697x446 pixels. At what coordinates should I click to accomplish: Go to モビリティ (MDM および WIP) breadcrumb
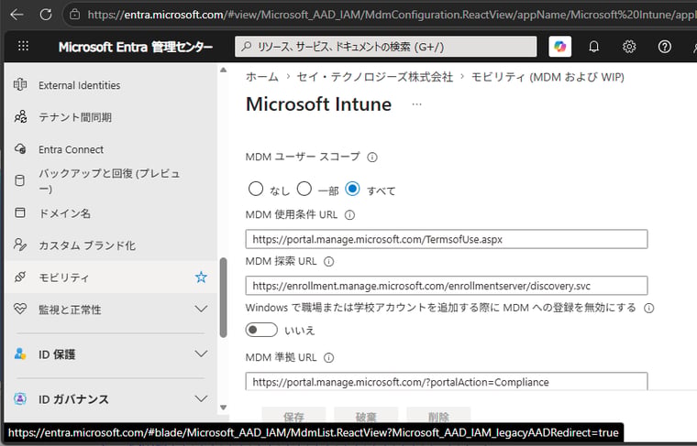[x=548, y=77]
